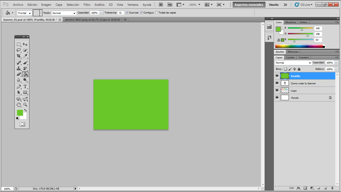Link layers with the chain icon
341x192 pixels.
[x=291, y=188]
